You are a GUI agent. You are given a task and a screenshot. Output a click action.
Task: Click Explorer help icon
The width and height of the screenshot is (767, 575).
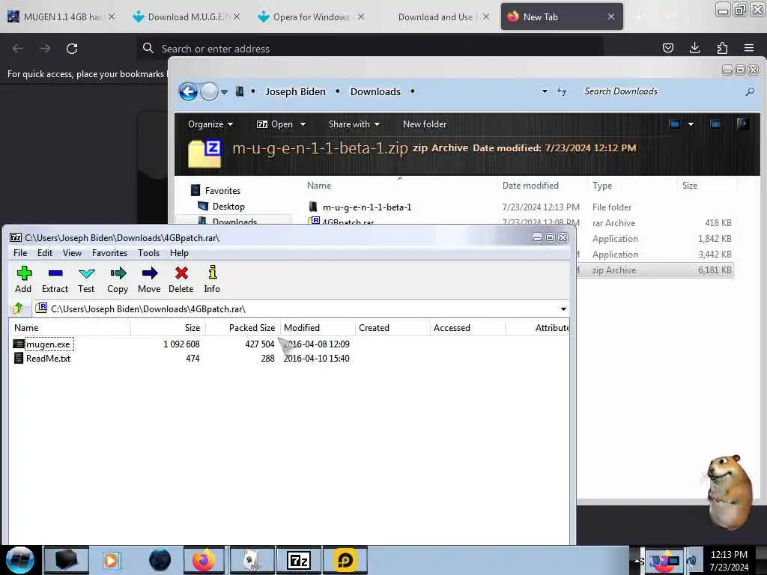pyautogui.click(x=742, y=124)
